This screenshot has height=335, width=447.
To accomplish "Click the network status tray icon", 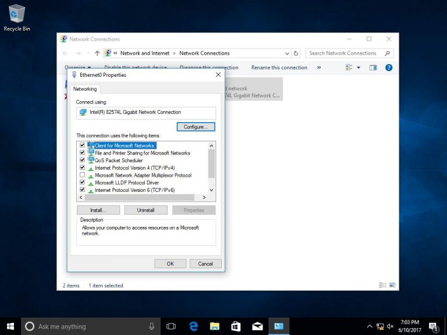I will pos(380,326).
